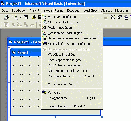
Task: Open dropdown arrow beside the Add Project icon
Action: click(11, 17)
